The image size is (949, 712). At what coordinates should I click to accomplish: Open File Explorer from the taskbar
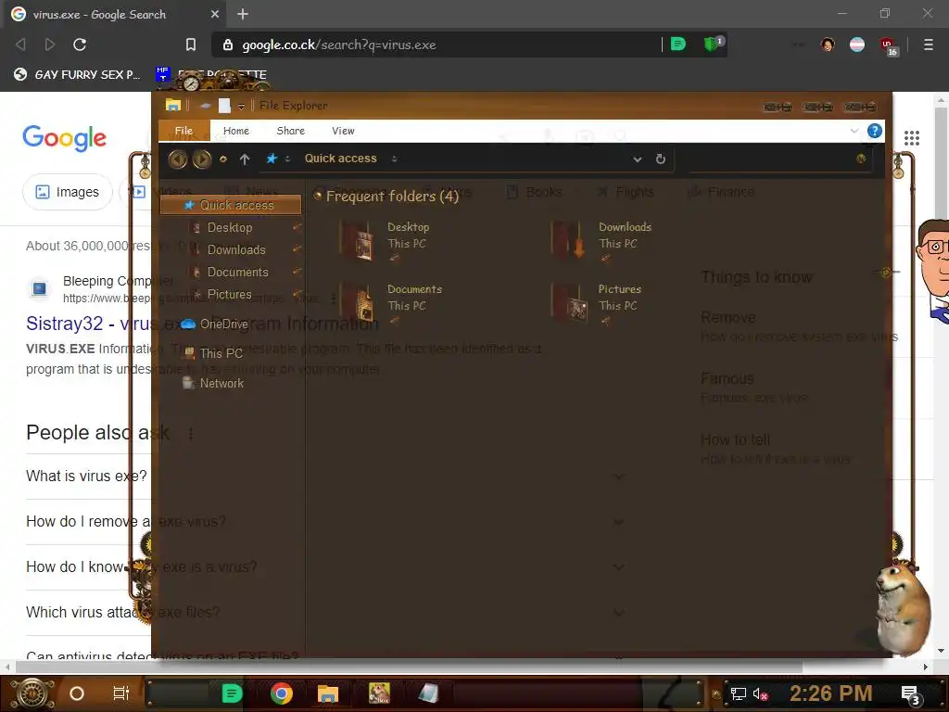[x=327, y=693]
